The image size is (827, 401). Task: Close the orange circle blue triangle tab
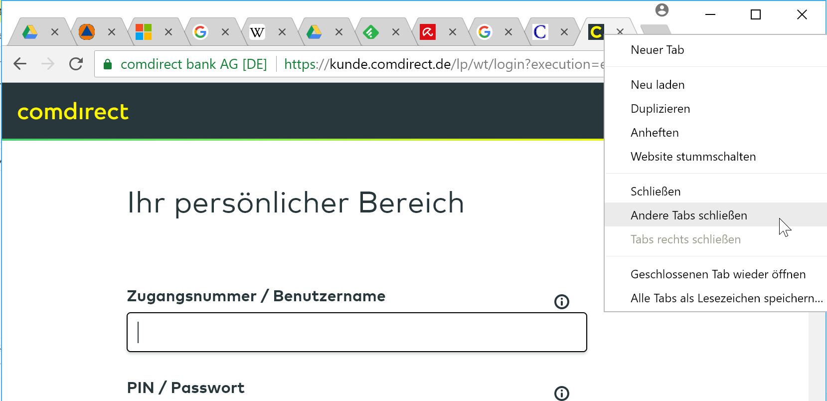pyautogui.click(x=112, y=32)
